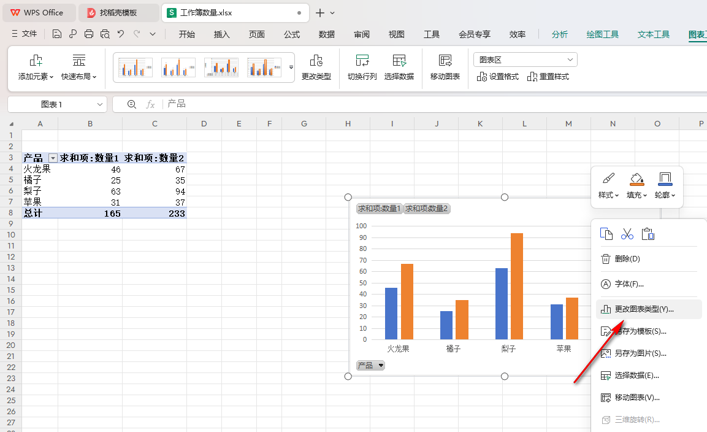Open the 产品 filter dropdown in cell A3
707x432 pixels.
coord(53,158)
